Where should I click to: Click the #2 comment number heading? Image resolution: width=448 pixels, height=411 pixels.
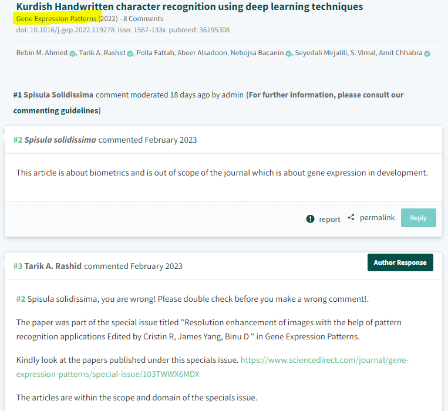point(18,140)
